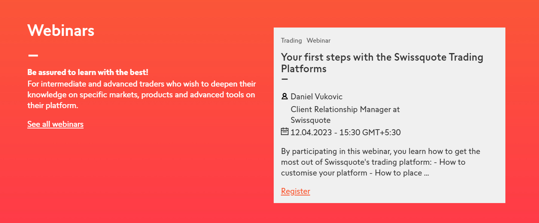Click paragraph For intermediate and advanced traders
The height and width of the screenshot is (223, 539).
pyautogui.click(x=142, y=95)
